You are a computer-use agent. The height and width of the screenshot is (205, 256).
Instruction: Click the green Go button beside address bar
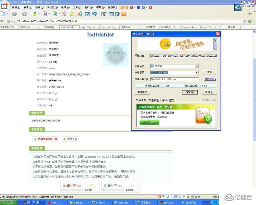click(x=249, y=21)
